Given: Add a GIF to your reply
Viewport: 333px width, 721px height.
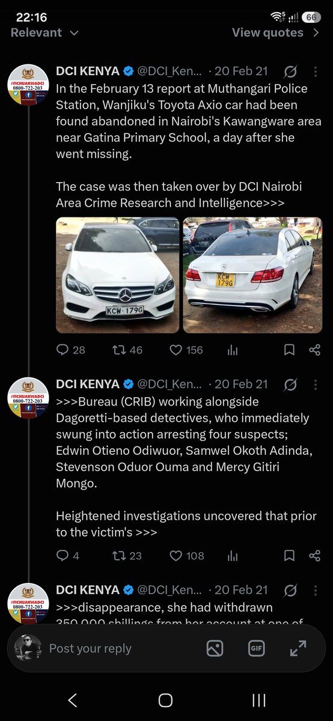Looking at the screenshot, I should 257,648.
